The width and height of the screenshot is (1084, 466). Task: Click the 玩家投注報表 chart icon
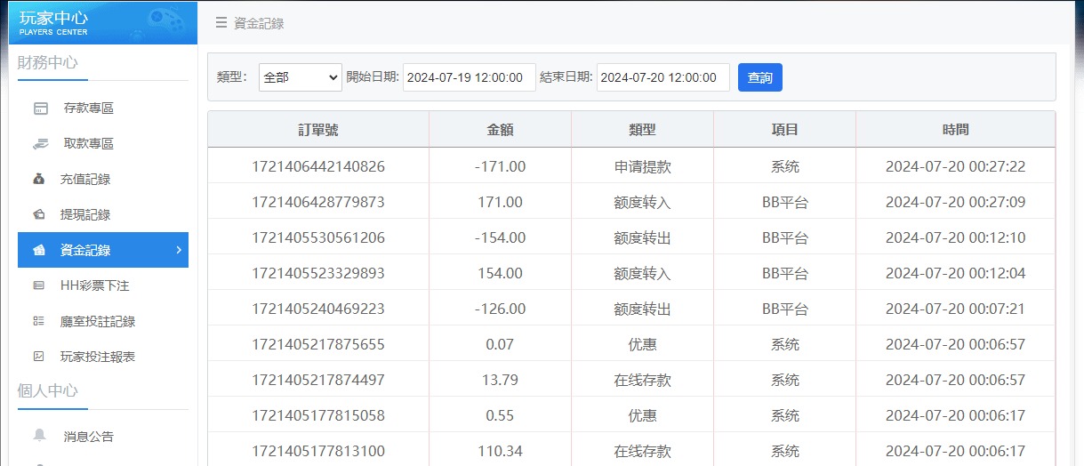(x=39, y=357)
